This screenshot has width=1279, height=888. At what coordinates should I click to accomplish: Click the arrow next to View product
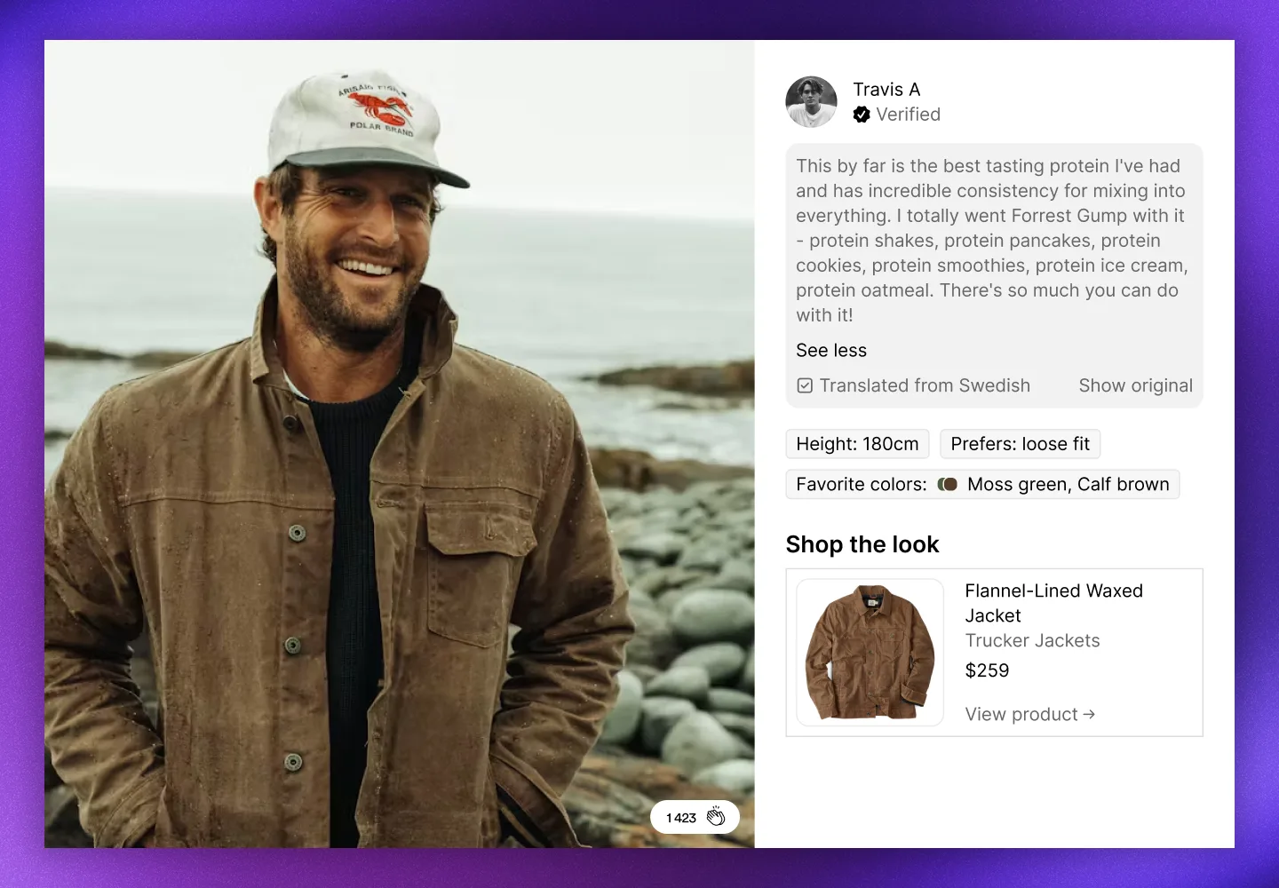click(x=1089, y=714)
